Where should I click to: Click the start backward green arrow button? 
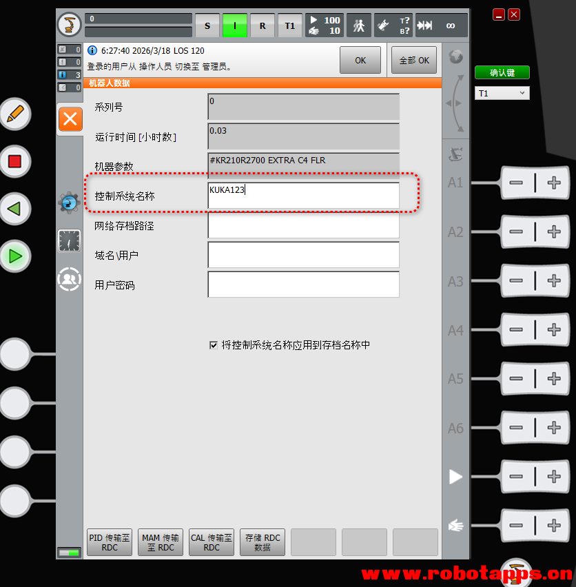coord(15,209)
